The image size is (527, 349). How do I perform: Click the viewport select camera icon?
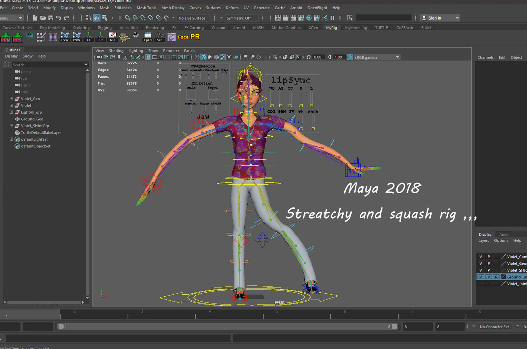99,57
